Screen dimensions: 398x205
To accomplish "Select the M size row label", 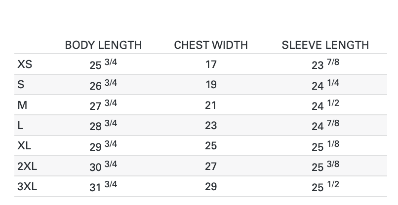I will coord(22,105).
